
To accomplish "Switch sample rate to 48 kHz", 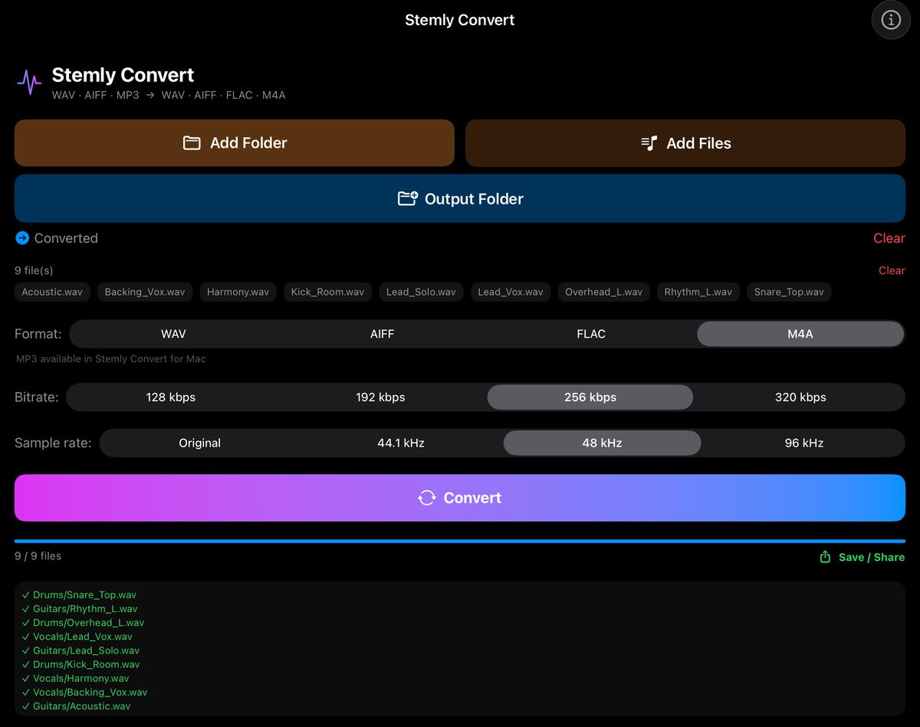I will (602, 443).
